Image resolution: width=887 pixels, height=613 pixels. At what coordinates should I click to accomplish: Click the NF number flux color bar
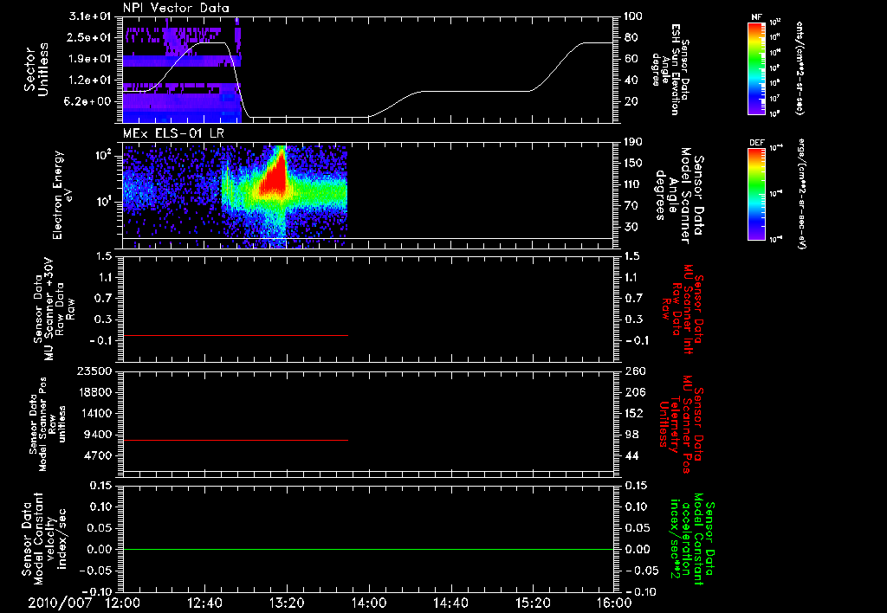click(x=756, y=68)
